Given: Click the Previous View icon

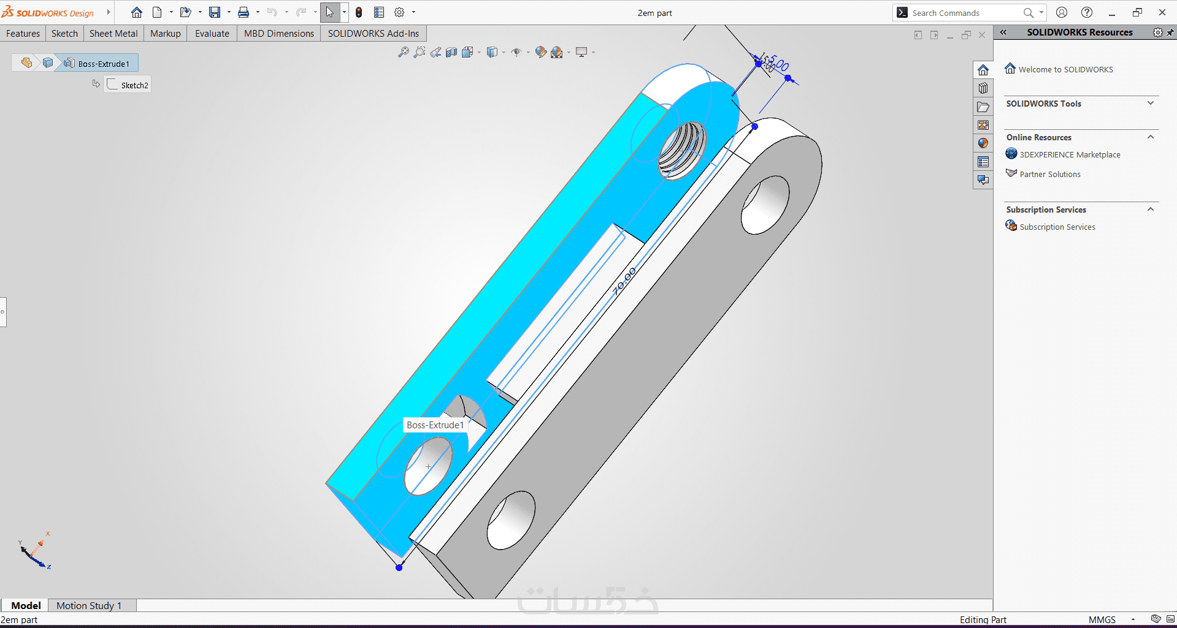Looking at the screenshot, I should click(435, 53).
